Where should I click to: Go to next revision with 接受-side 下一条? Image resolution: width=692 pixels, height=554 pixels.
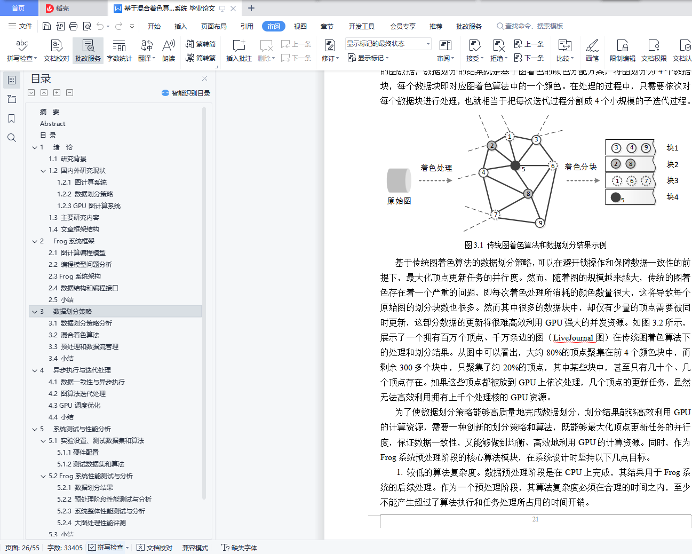pos(529,58)
